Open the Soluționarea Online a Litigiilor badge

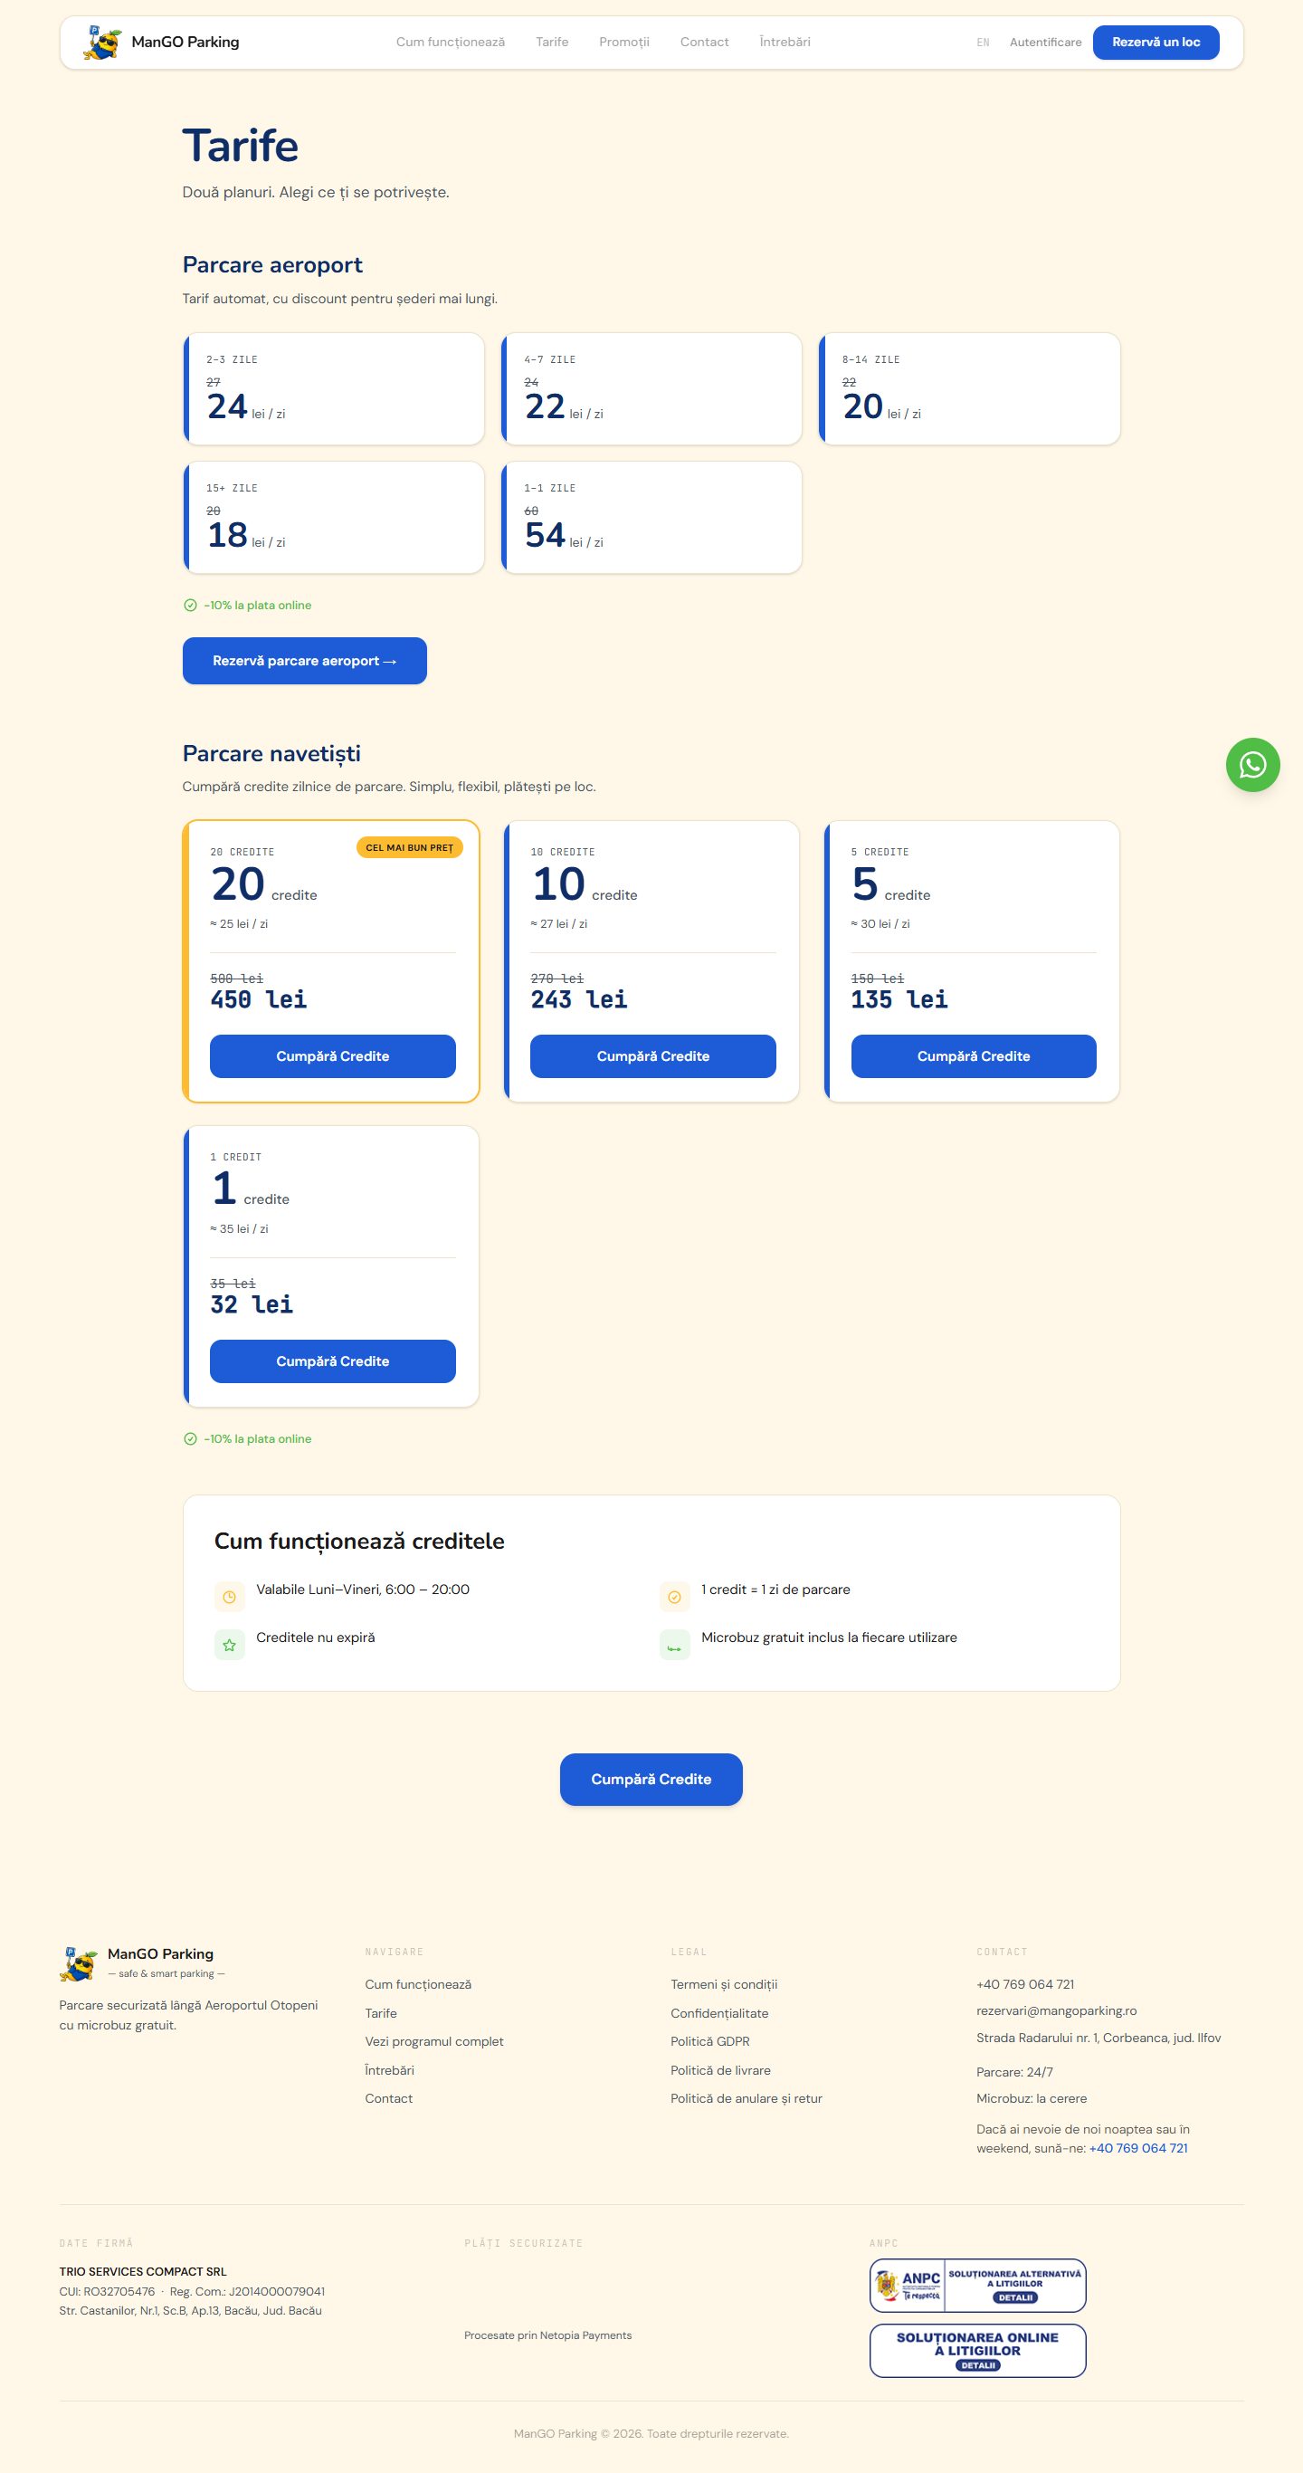[978, 2350]
